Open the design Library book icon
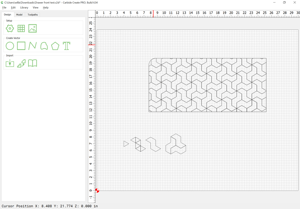The height and width of the screenshot is (209, 300). [33, 63]
